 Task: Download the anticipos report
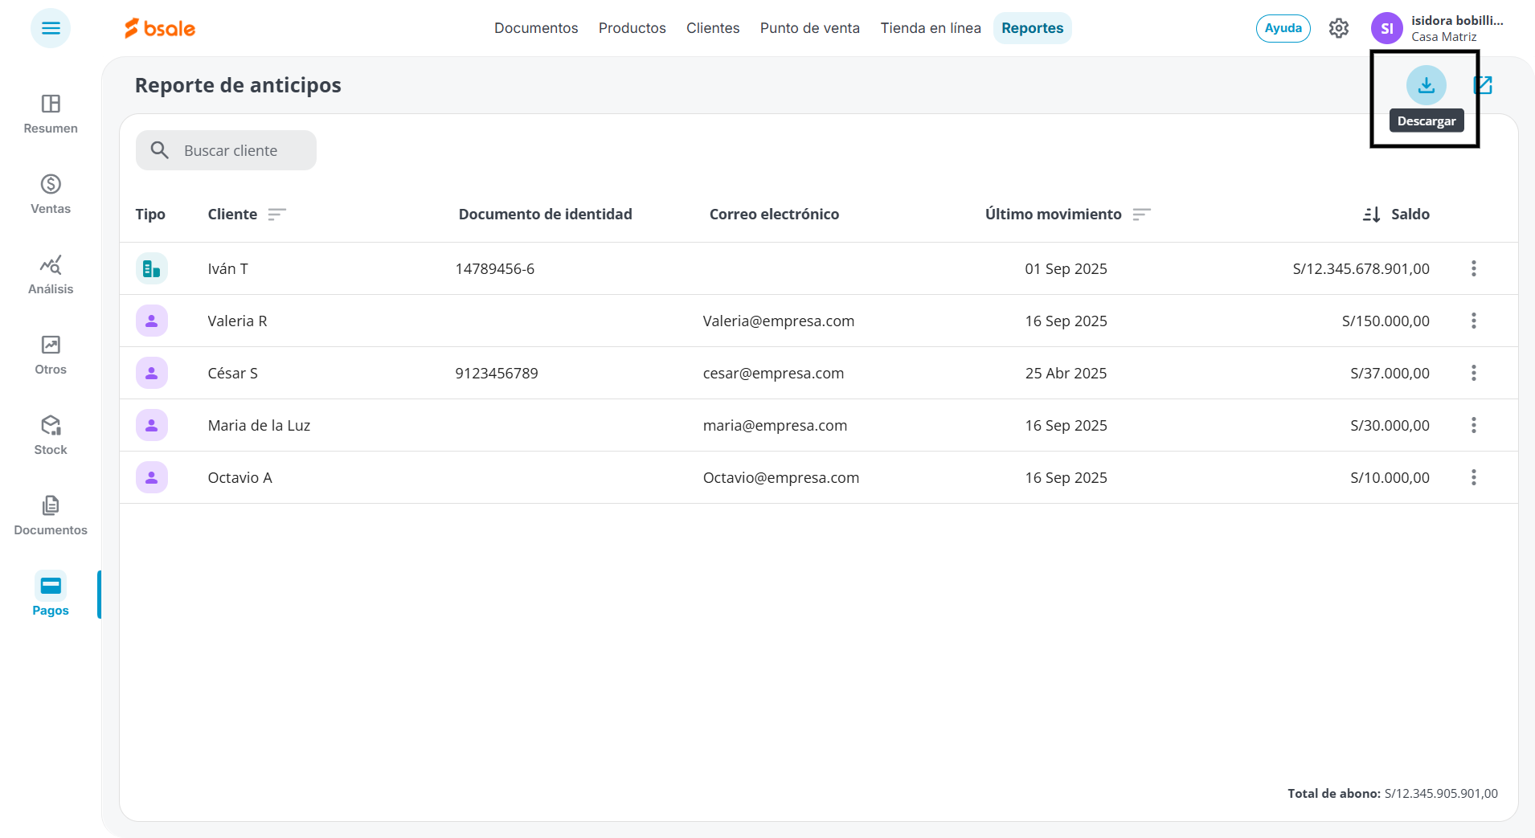click(x=1427, y=84)
